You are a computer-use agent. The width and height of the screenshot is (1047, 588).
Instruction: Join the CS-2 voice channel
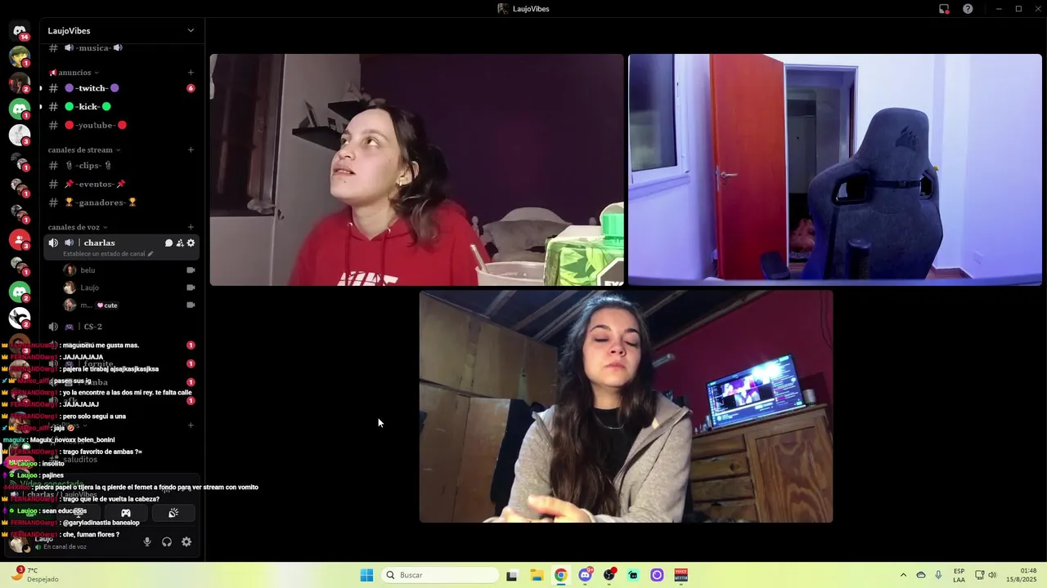click(122, 327)
